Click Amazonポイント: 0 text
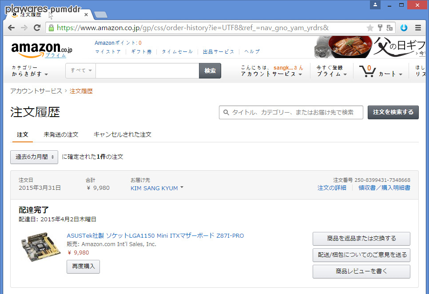This screenshot has height=294, width=429. click(x=118, y=43)
